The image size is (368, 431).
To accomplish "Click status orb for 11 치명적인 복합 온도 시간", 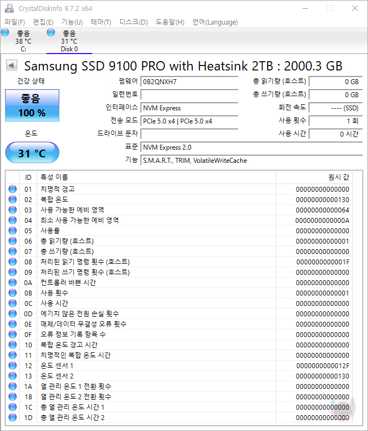I will [x=13, y=355].
